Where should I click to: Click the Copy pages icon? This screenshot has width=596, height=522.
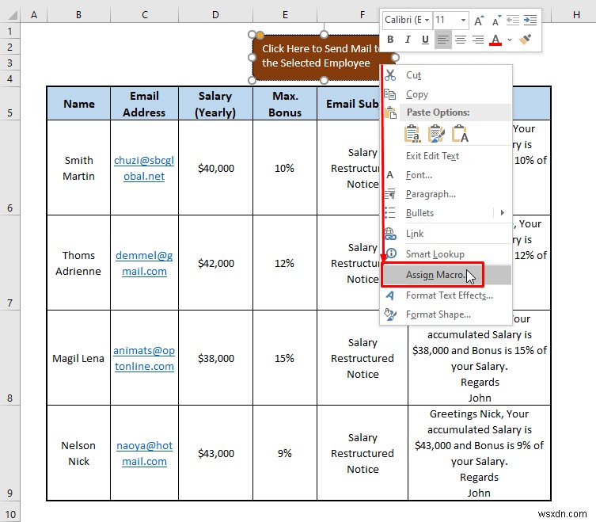coord(390,94)
